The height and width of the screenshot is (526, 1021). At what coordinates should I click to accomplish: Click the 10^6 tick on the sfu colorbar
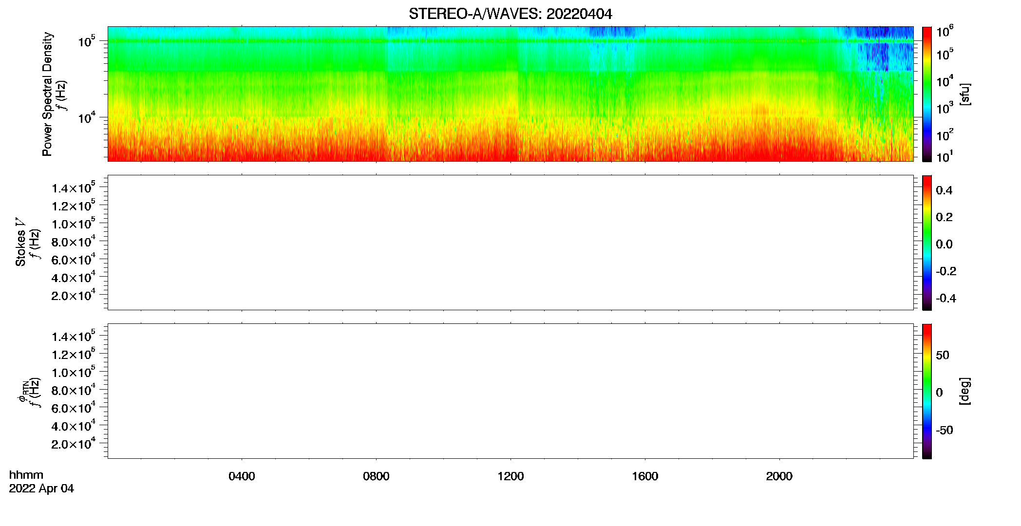[x=945, y=32]
